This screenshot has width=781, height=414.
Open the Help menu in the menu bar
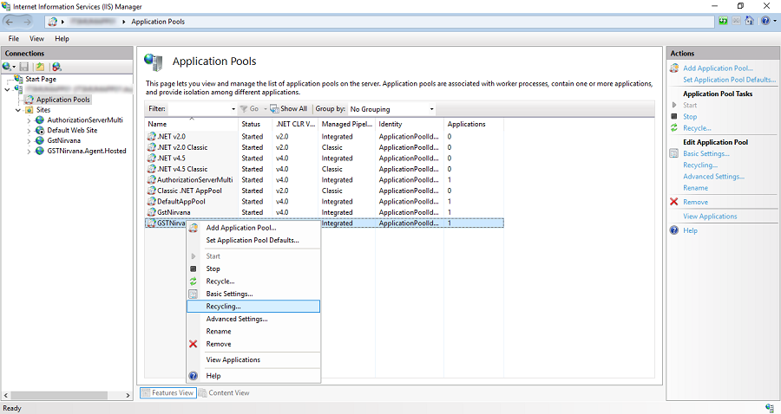62,38
